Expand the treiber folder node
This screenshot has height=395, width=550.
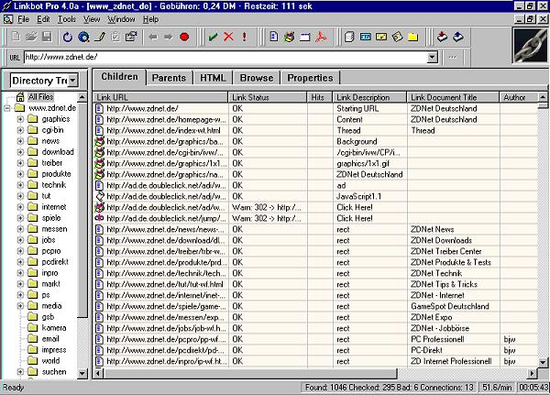[x=20, y=163]
